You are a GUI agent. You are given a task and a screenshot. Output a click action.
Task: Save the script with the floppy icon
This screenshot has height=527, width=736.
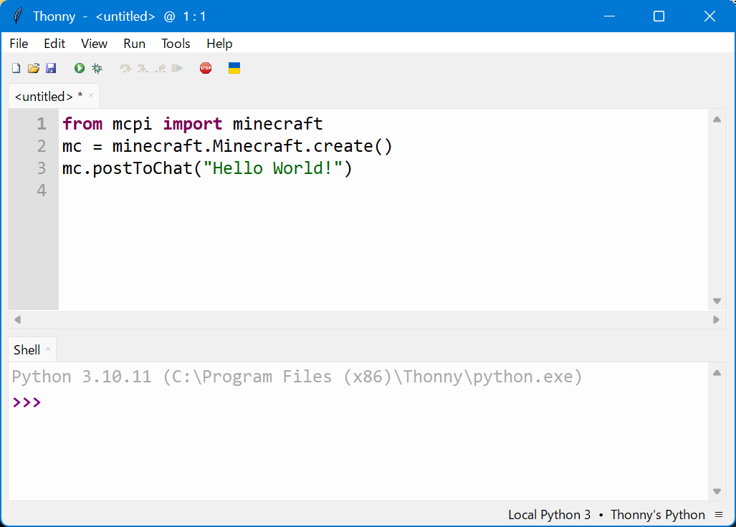click(x=51, y=69)
